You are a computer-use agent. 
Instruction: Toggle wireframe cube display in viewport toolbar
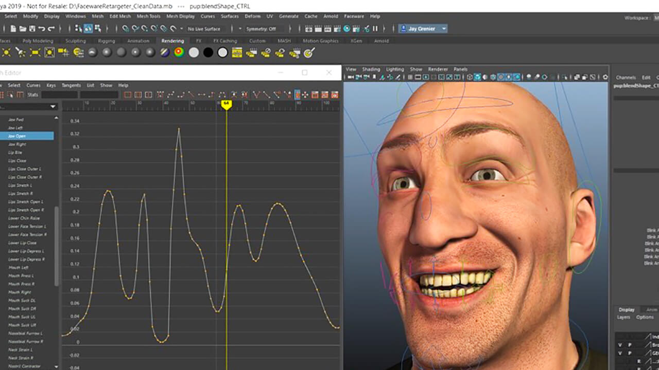[469, 77]
